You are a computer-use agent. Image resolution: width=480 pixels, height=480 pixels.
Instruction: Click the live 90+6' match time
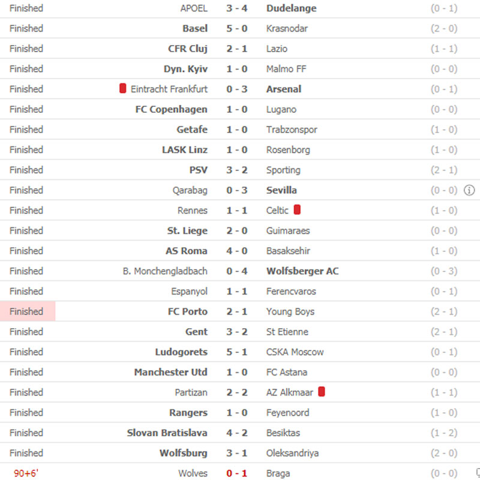click(x=26, y=473)
